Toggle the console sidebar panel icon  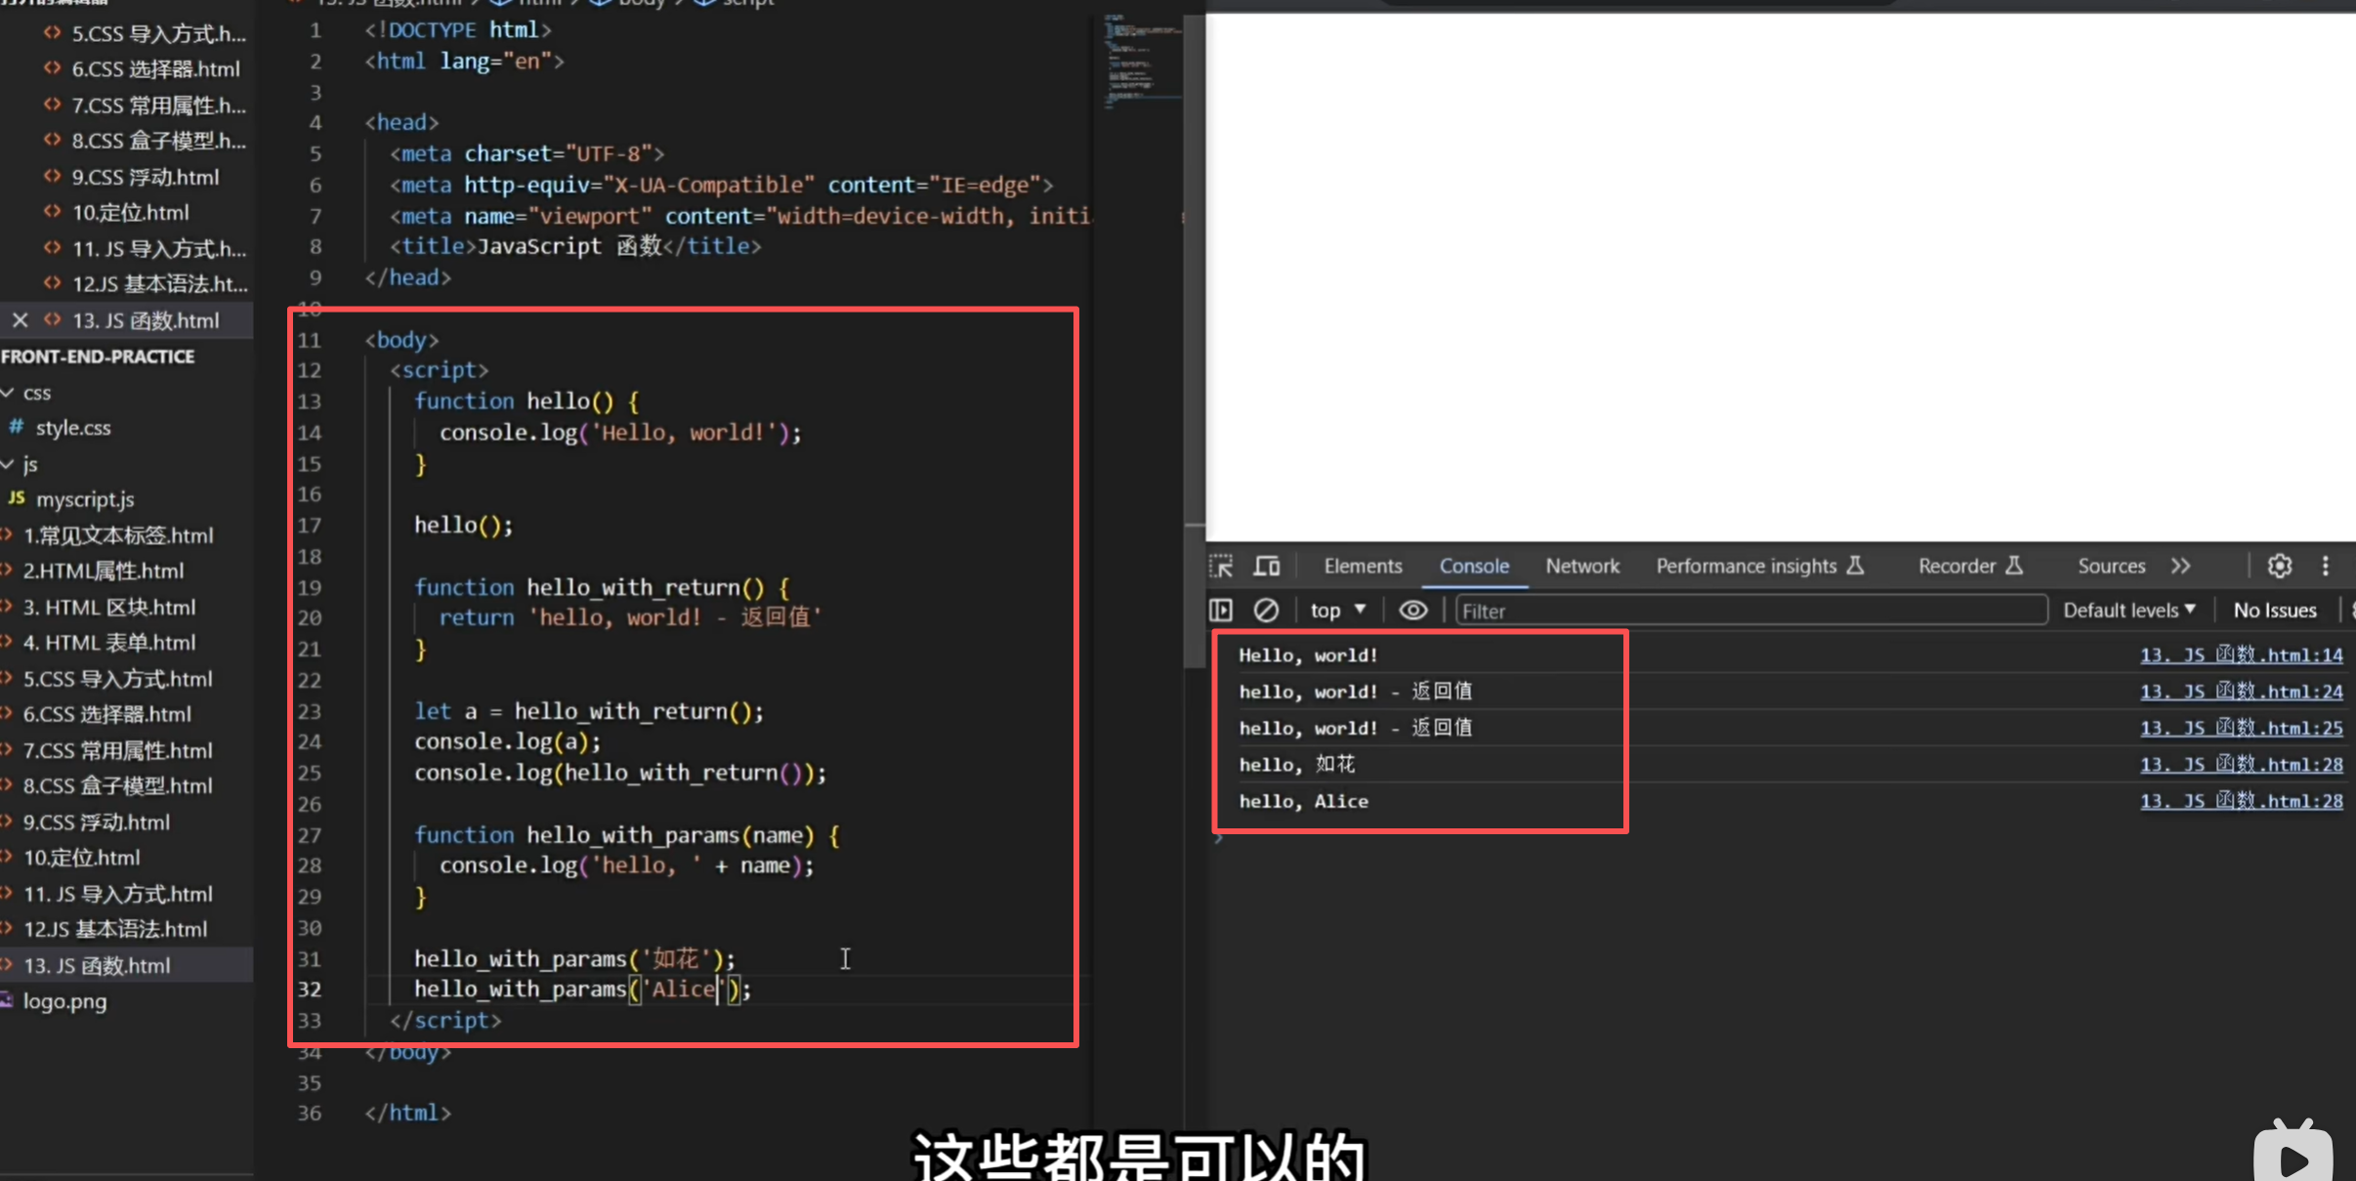1221,611
